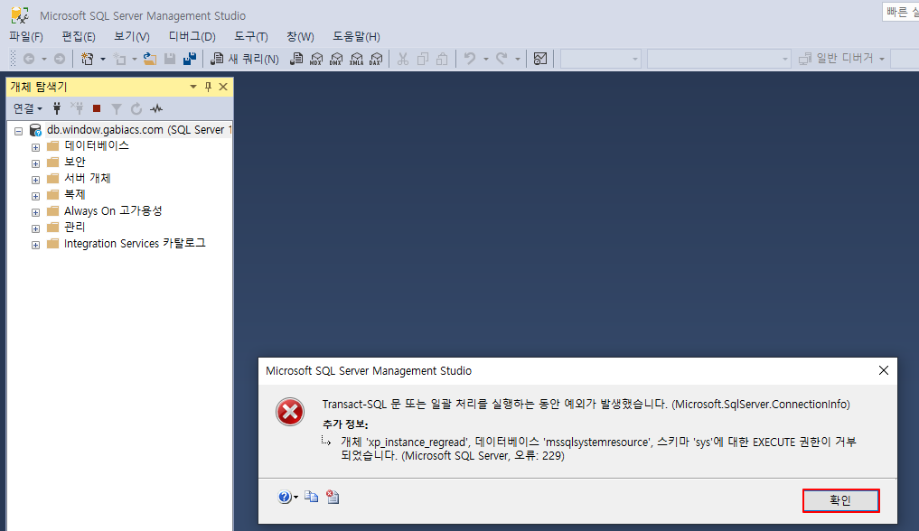Expand the Always On 고가용성 node
Viewport: 919px width, 531px height.
coord(35,212)
